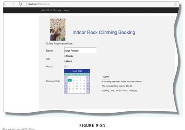Click the Name text box with Inzar Reman
This screenshot has height=130, width=185.
[80, 51]
